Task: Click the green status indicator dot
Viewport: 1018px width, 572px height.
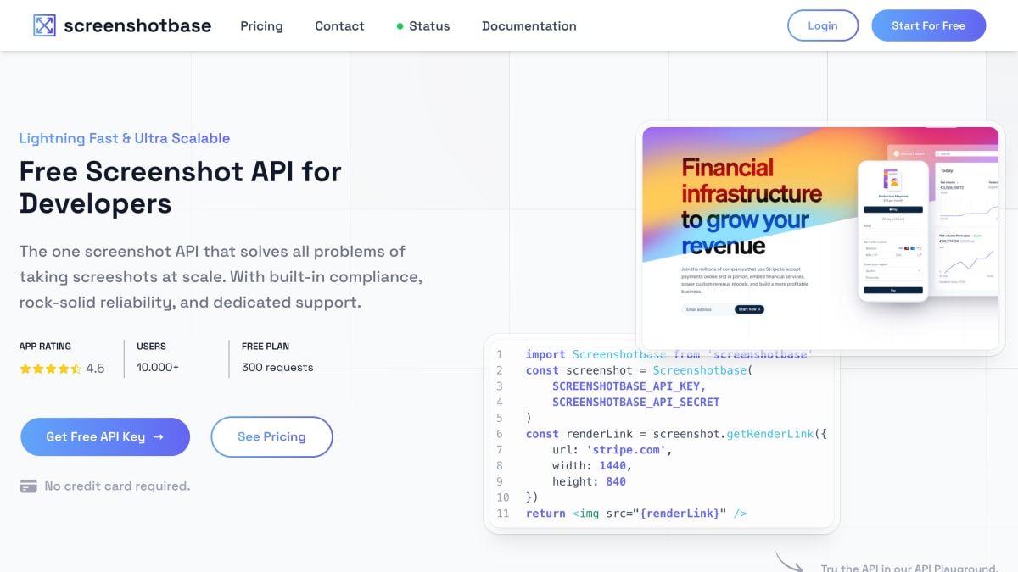Action: (400, 26)
